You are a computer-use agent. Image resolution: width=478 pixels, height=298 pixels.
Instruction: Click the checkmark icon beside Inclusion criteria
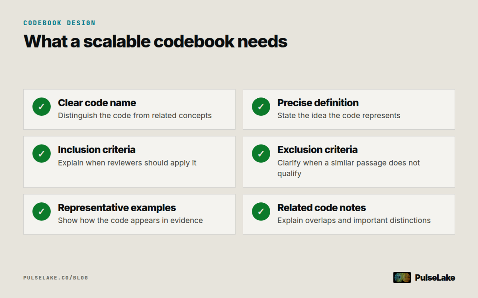click(x=42, y=153)
